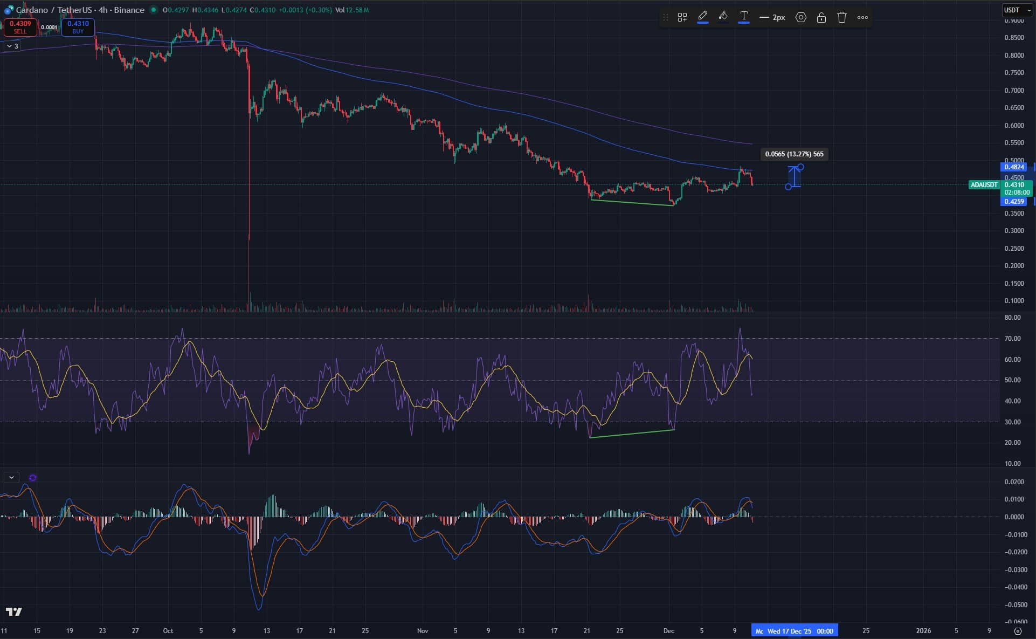1036x639 pixels.
Task: Click the MACD indicator purple circle icon
Action: click(33, 478)
